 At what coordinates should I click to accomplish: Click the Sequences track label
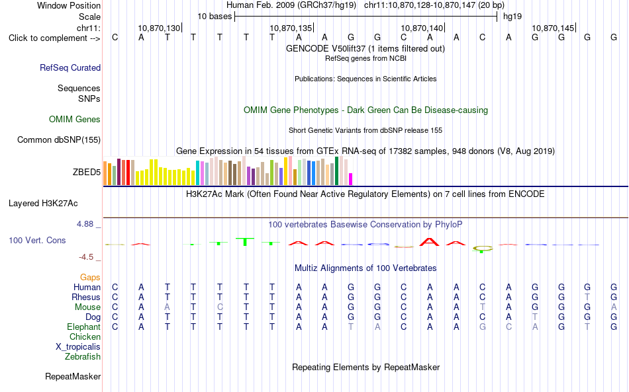click(x=79, y=88)
